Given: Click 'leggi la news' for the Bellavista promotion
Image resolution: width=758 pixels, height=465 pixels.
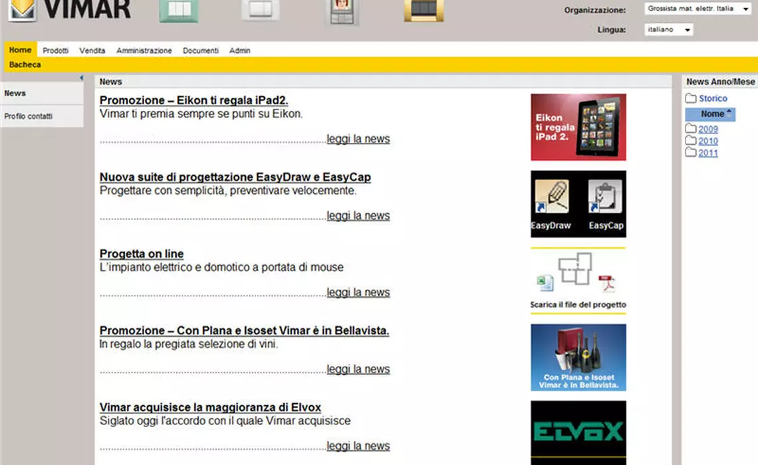Looking at the screenshot, I should (x=358, y=369).
